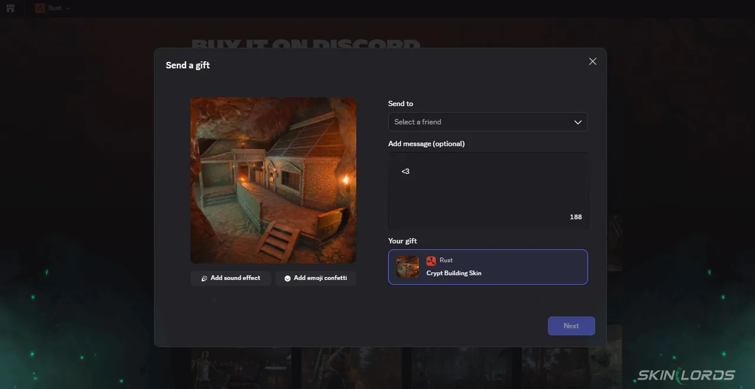Click the Crypt Building Skin small thumbnail
Screen dimensions: 755x389
coord(408,267)
